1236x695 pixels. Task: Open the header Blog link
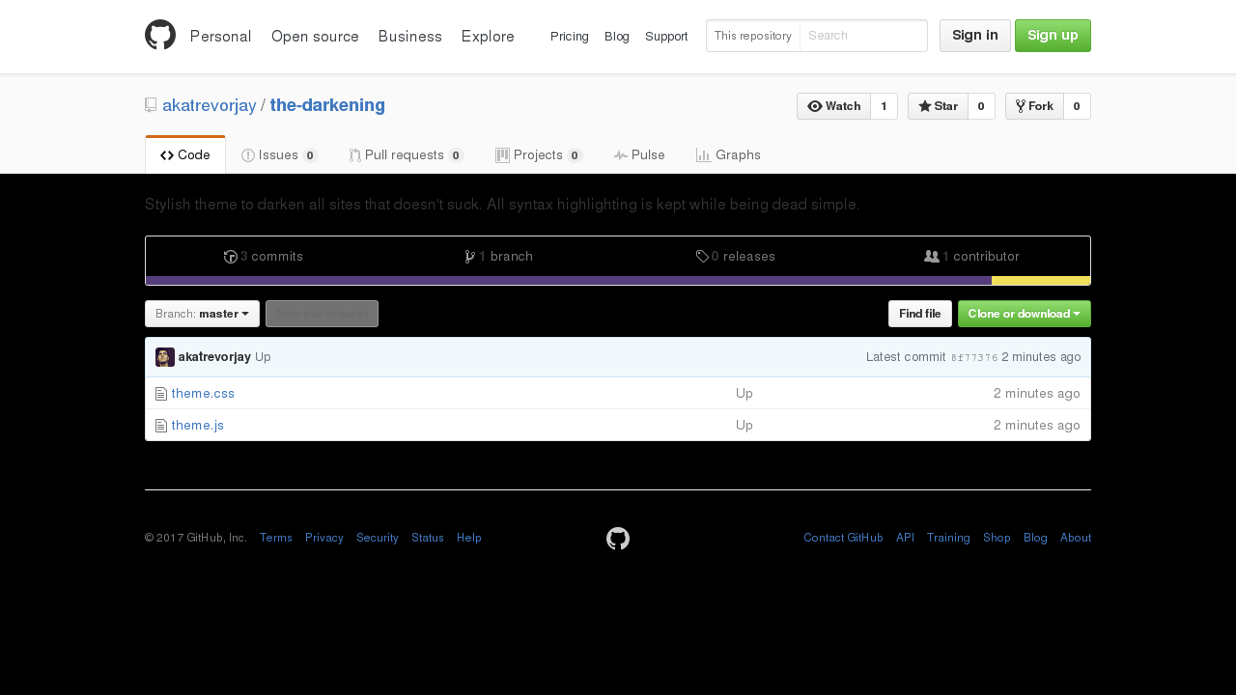click(x=617, y=37)
